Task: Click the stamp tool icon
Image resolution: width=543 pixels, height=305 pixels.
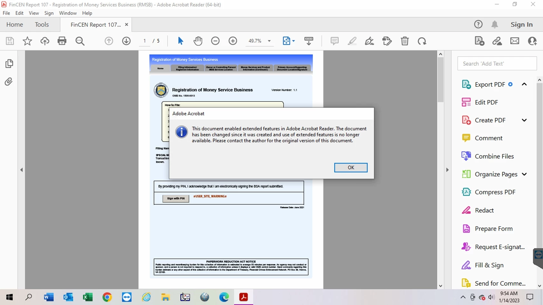Action: pyautogui.click(x=387, y=41)
